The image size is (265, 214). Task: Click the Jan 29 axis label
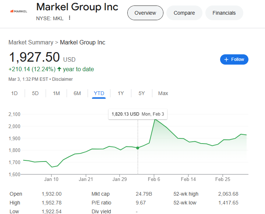pos(120,179)
